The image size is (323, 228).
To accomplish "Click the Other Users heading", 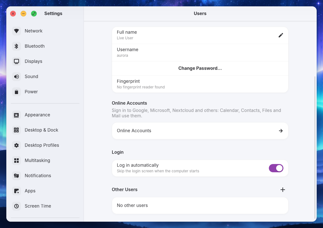I will coord(125,190).
